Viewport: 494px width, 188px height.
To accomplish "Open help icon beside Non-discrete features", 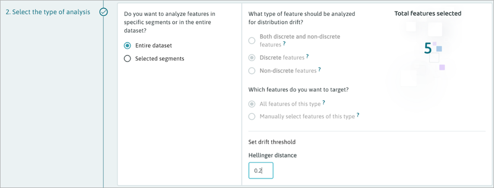I will point(319,70).
